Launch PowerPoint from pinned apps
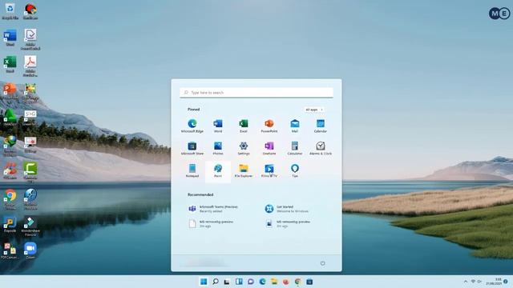 click(269, 126)
